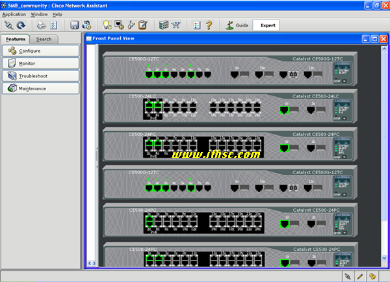Image resolution: width=390 pixels, height=282 pixels.
Task: Click the CE500-24LC switch label
Action: click(x=142, y=96)
